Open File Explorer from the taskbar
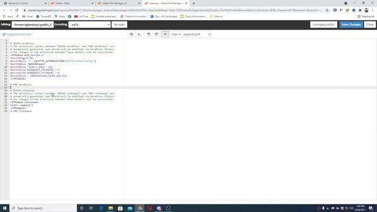 [x=111, y=208]
